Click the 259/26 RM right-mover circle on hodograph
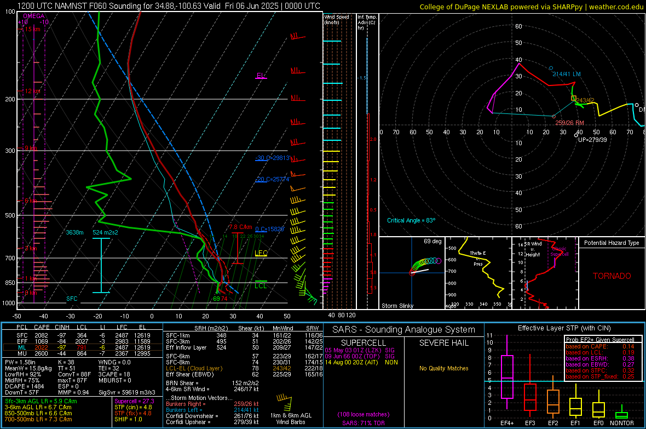This screenshot has width=646, height=429. [553, 117]
